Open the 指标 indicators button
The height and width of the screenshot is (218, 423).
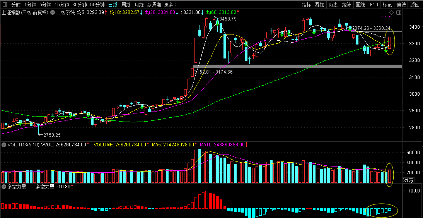click(306, 5)
